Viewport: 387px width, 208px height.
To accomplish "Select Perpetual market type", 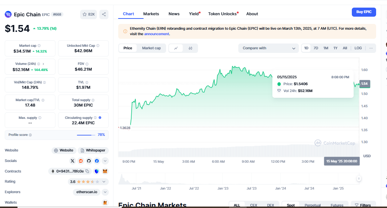I will 312,205.
